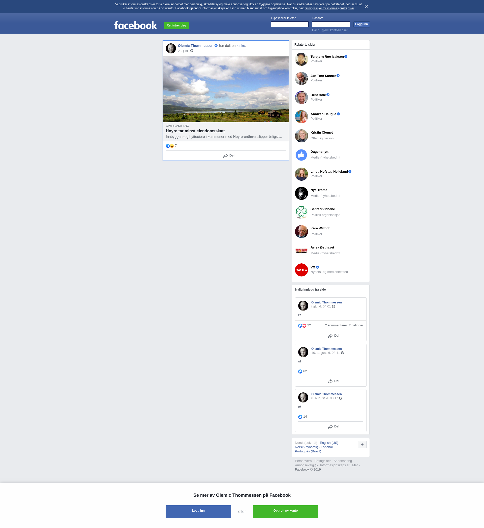The width and height of the screenshot is (484, 528).
Task: Click the Avisa Østhavet logo
Action: pos(301,251)
